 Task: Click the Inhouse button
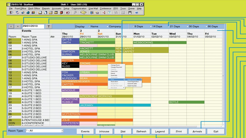coord(104,131)
